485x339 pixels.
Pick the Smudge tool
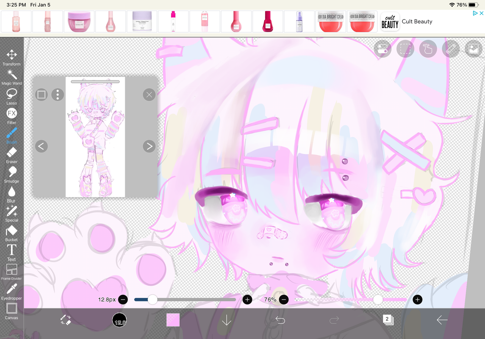pyautogui.click(x=11, y=175)
